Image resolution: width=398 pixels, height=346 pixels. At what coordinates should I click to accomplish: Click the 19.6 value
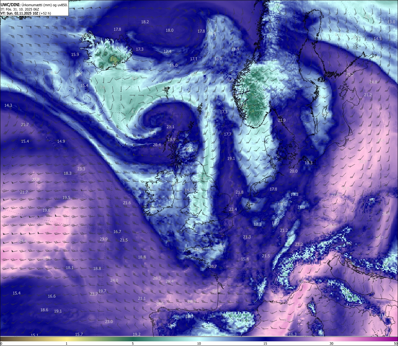click(x=46, y=210)
